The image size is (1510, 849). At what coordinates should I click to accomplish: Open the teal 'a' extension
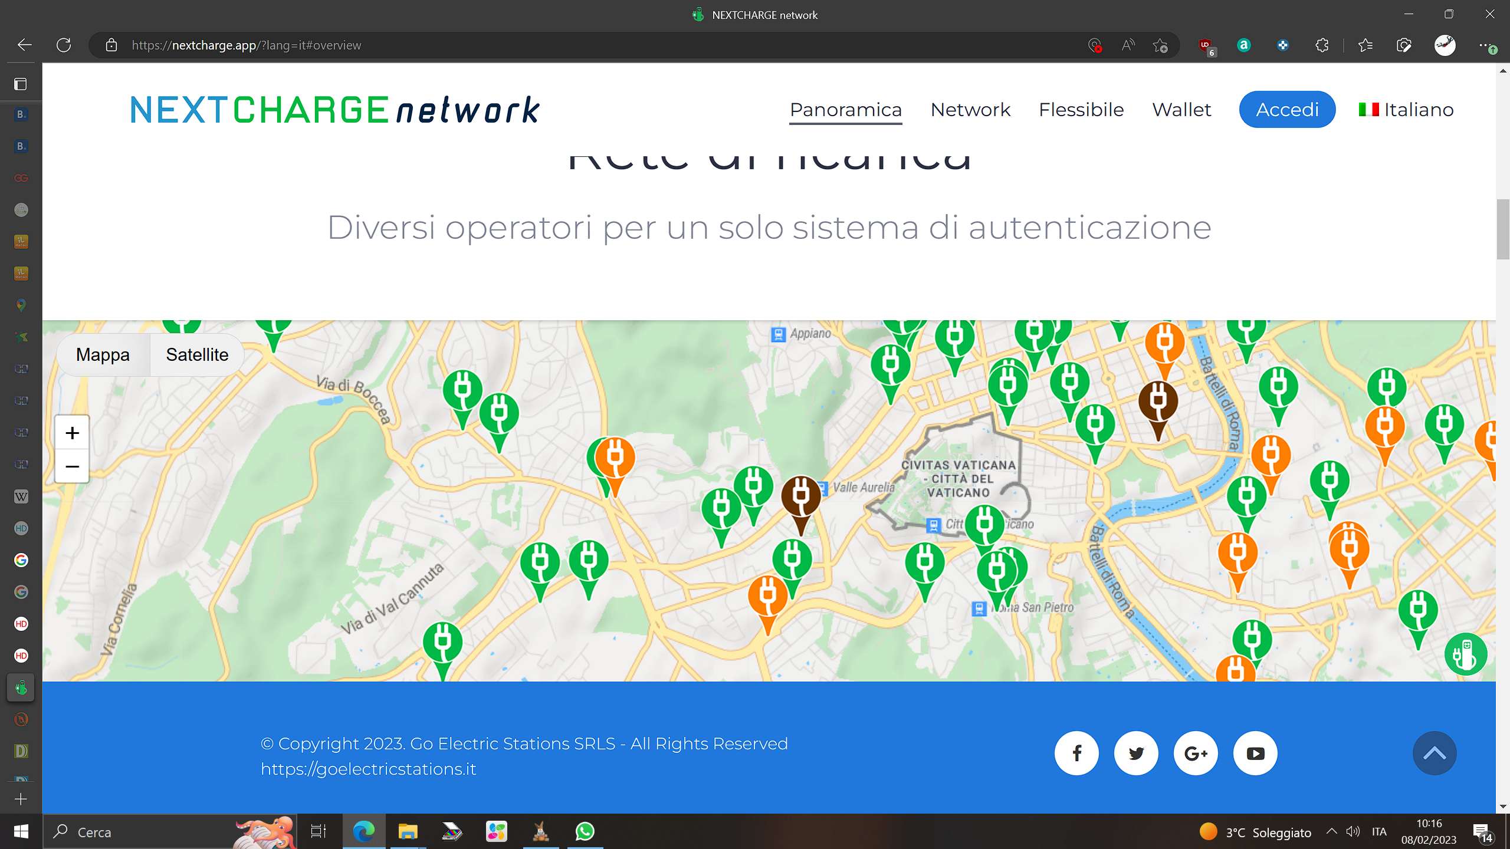tap(1244, 45)
